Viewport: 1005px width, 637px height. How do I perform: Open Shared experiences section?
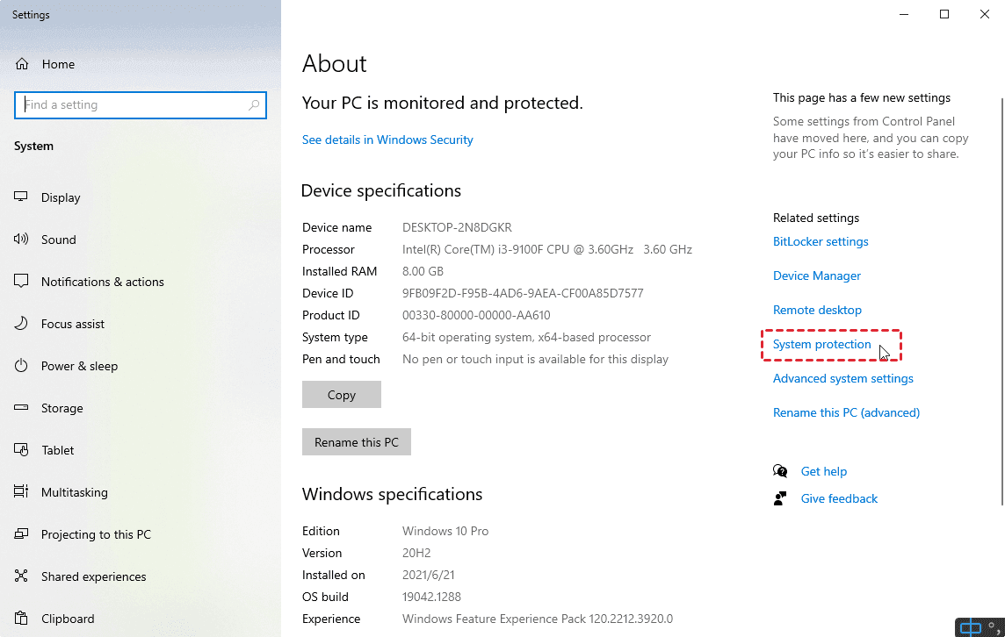point(93,576)
